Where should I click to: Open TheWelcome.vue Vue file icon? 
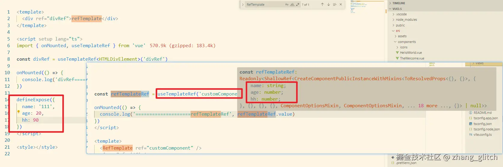tap(397, 58)
